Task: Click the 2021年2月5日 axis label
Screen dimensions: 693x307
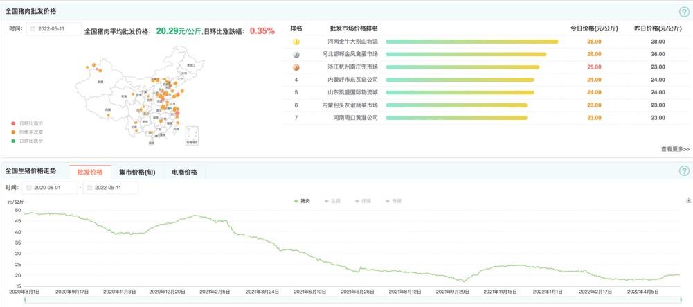Action: pos(215,292)
